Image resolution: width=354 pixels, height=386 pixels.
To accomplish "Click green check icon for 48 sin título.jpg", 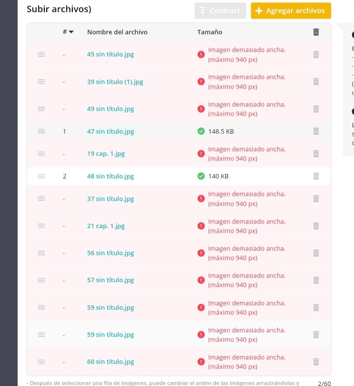I will [x=201, y=176].
